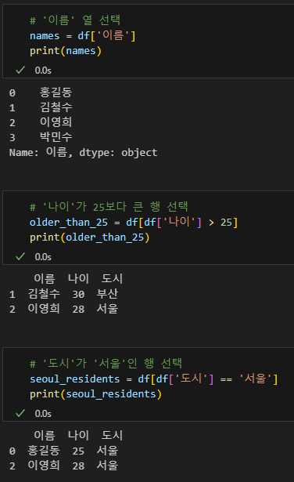Click 홍길동 in the seoul_residents output table
The width and height of the screenshot is (294, 482).
point(44,451)
